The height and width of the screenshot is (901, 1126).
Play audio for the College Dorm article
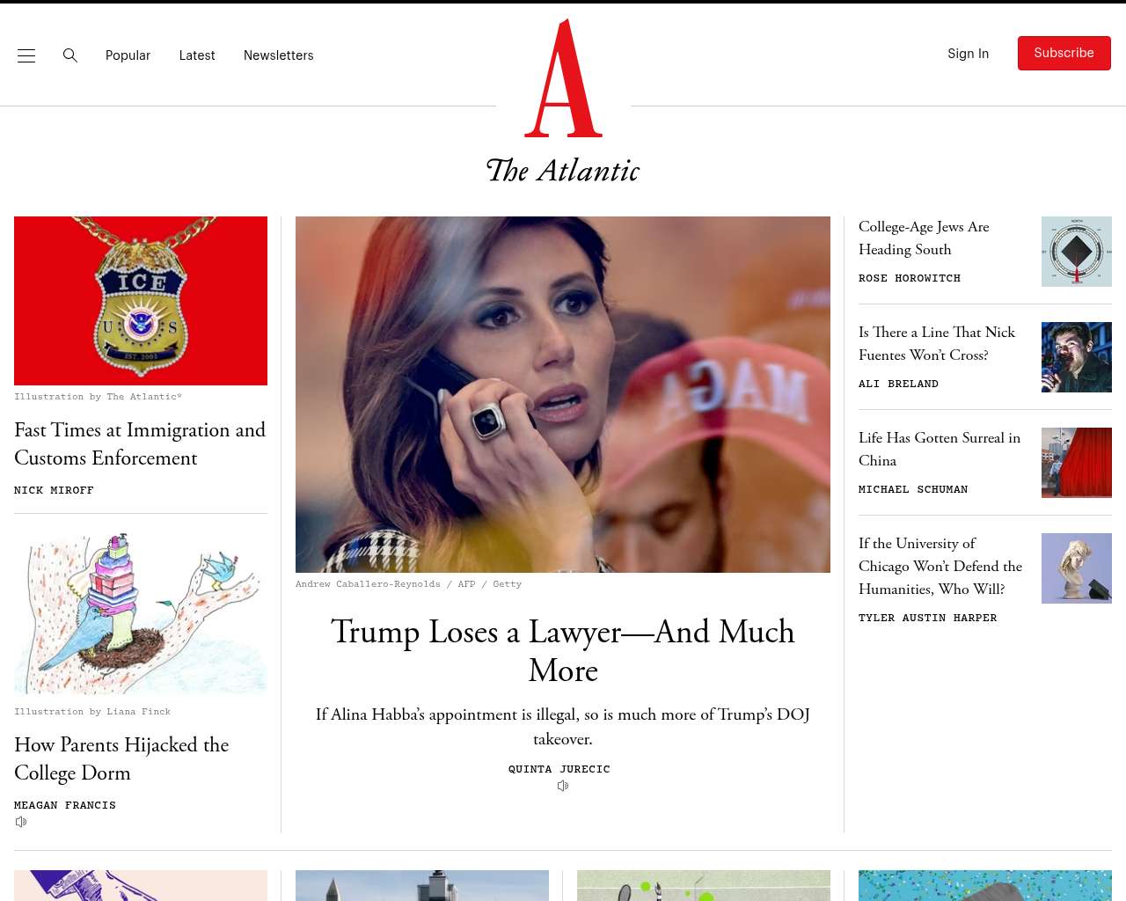coord(21,822)
